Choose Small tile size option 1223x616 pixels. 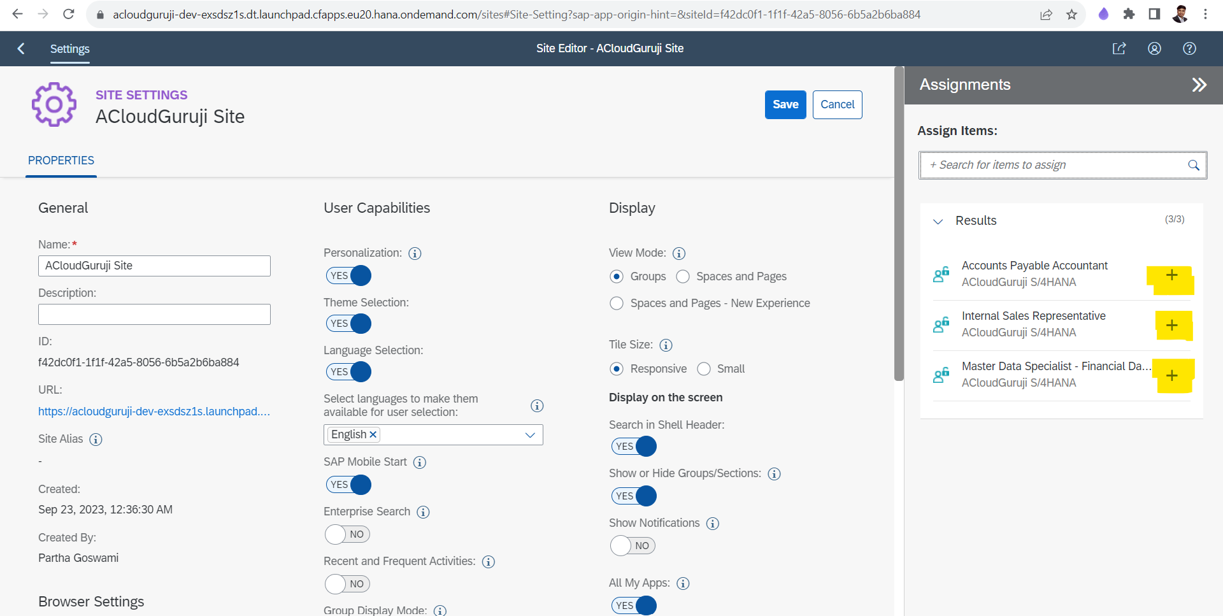pyautogui.click(x=704, y=369)
